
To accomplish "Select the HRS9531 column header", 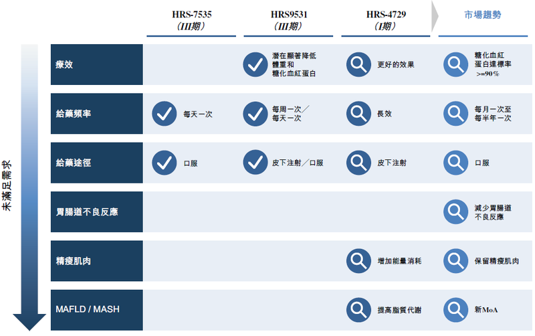I will pyautogui.click(x=290, y=20).
